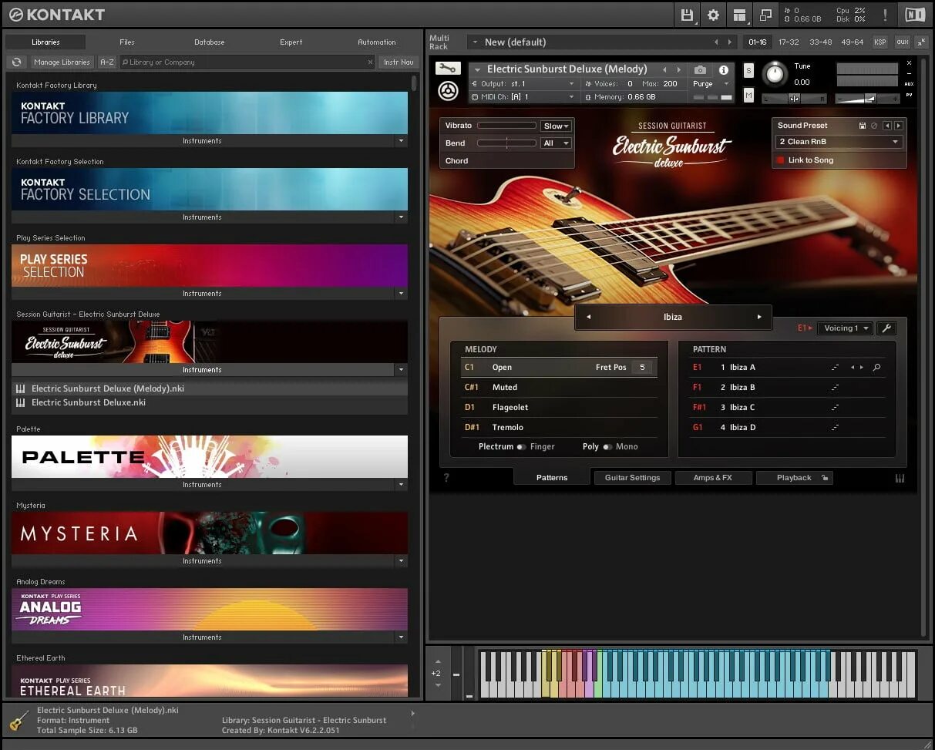This screenshot has height=750, width=935.
Task: Toggle the Plectrum Finger switch
Action: [x=522, y=447]
